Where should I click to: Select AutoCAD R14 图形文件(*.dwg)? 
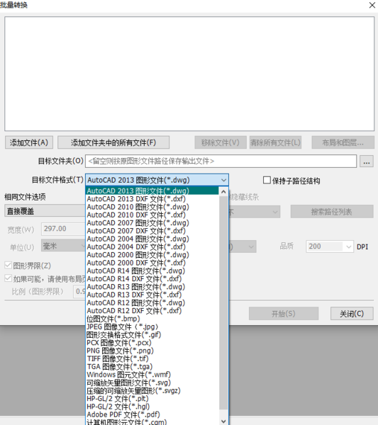[x=152, y=271]
